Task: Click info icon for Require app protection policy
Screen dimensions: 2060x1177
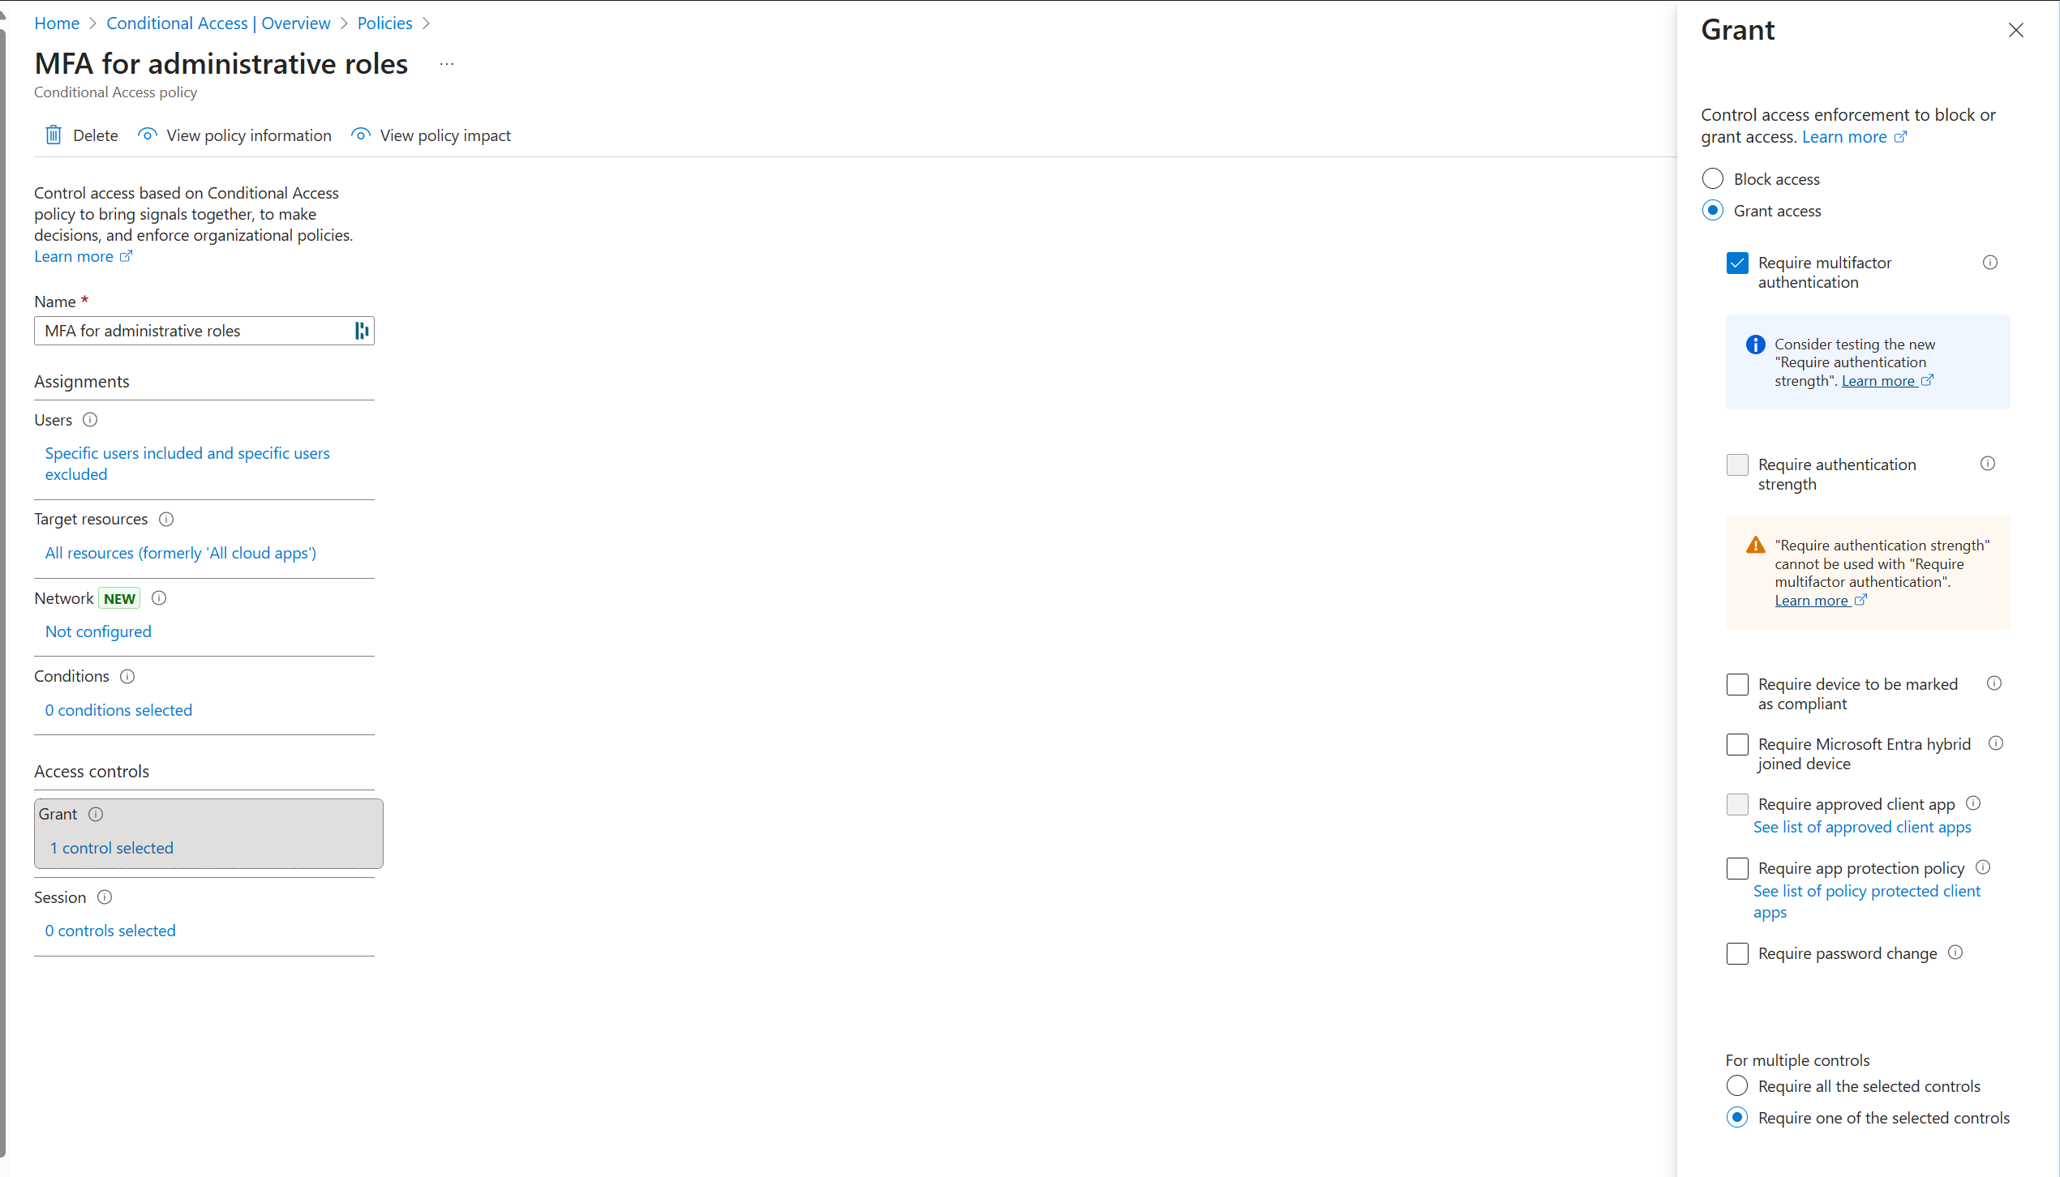Action: point(1983,867)
